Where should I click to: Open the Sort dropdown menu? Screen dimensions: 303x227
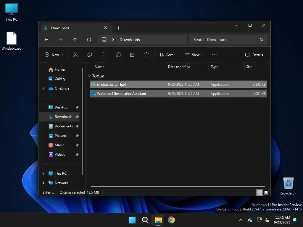tap(168, 55)
